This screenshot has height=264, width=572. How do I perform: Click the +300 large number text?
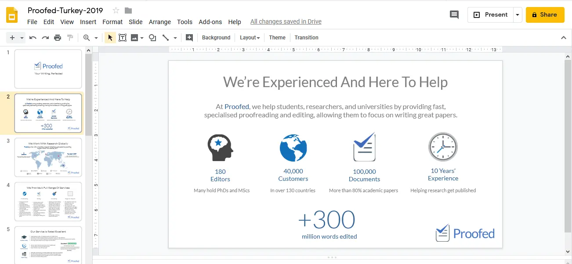(326, 220)
